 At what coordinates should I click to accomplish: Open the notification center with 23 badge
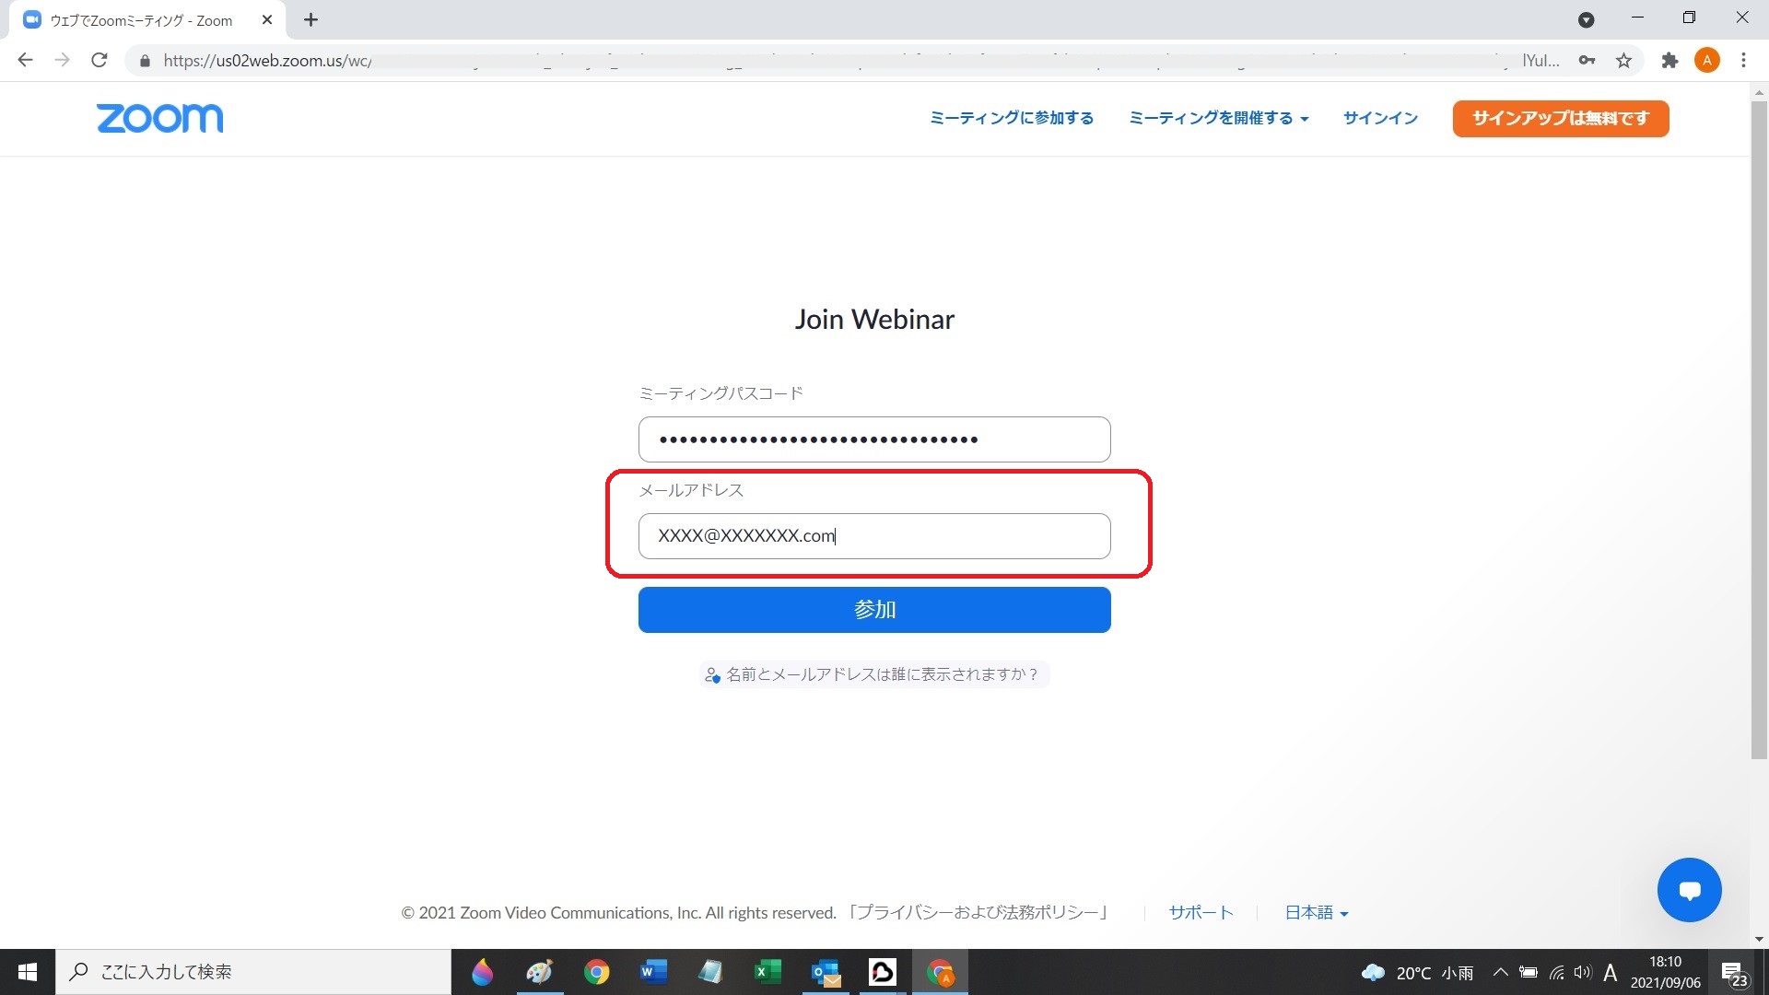[x=1735, y=974]
